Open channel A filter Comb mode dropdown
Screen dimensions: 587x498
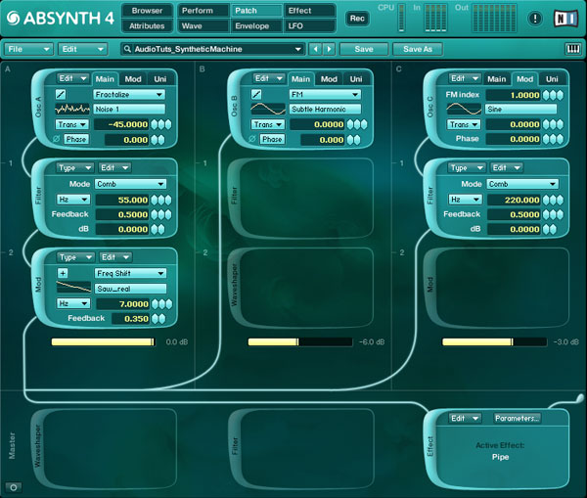pyautogui.click(x=131, y=184)
